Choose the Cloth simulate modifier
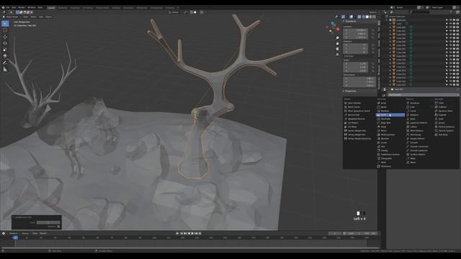Screen dimensions: 461x259 click(441, 103)
